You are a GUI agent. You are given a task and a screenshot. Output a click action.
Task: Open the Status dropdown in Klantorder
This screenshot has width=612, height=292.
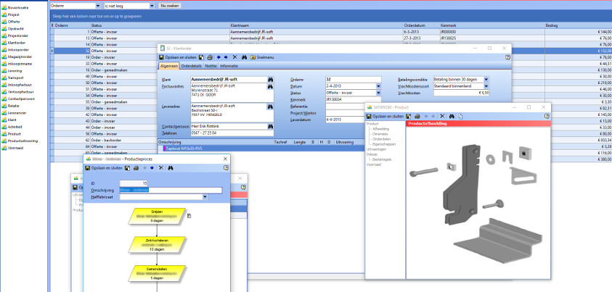pos(378,93)
